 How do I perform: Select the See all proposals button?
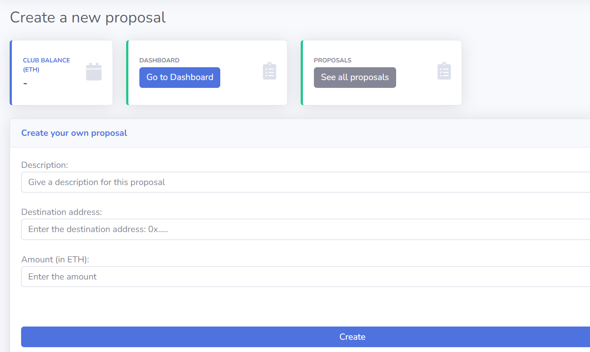[355, 77]
